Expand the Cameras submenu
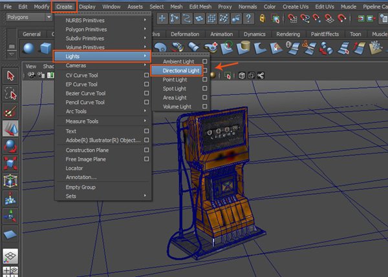This screenshot has height=277, width=388. [102, 65]
